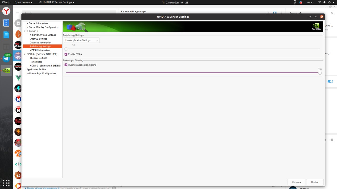Open Yandex Browser from the dock
This screenshot has height=189, width=337.
pyautogui.click(x=6, y=11)
